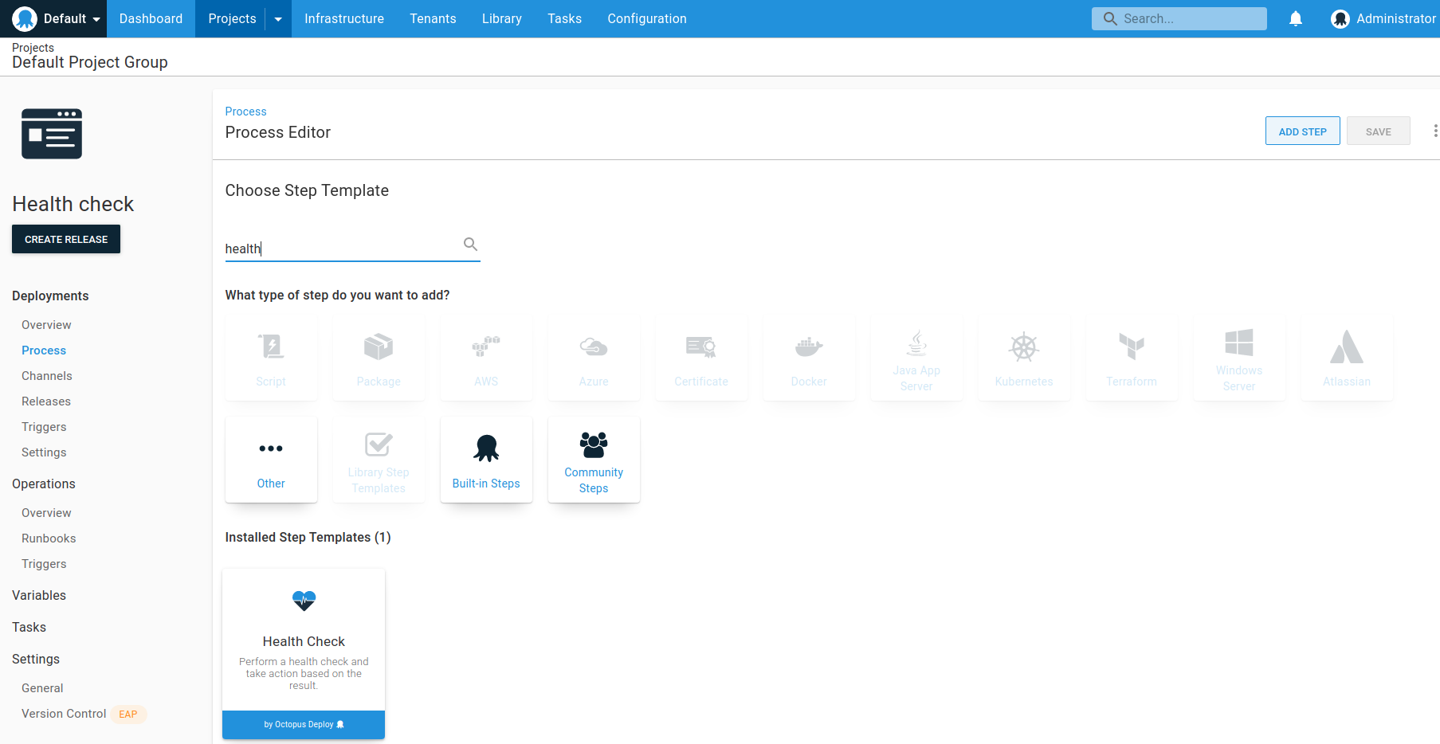This screenshot has width=1440, height=744.
Task: Open the Process Editor overflow menu
Action: click(x=1435, y=130)
